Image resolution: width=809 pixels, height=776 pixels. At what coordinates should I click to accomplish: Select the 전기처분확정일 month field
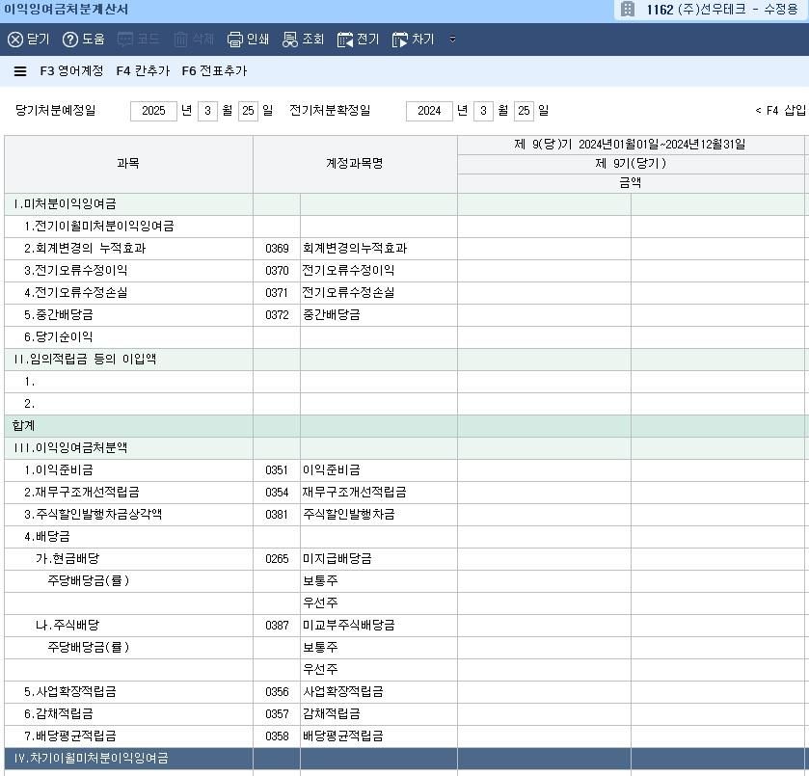click(x=483, y=111)
